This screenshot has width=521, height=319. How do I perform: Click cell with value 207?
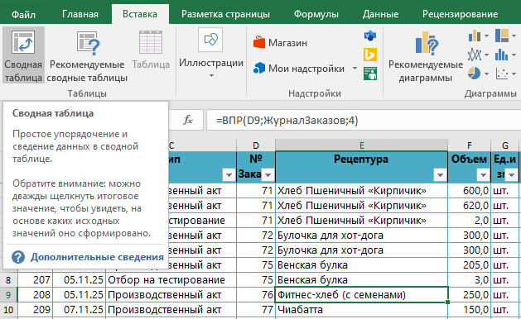[36, 280]
